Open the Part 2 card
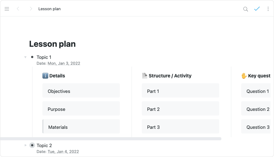Image resolution: width=274 pixels, height=157 pixels. (180, 109)
